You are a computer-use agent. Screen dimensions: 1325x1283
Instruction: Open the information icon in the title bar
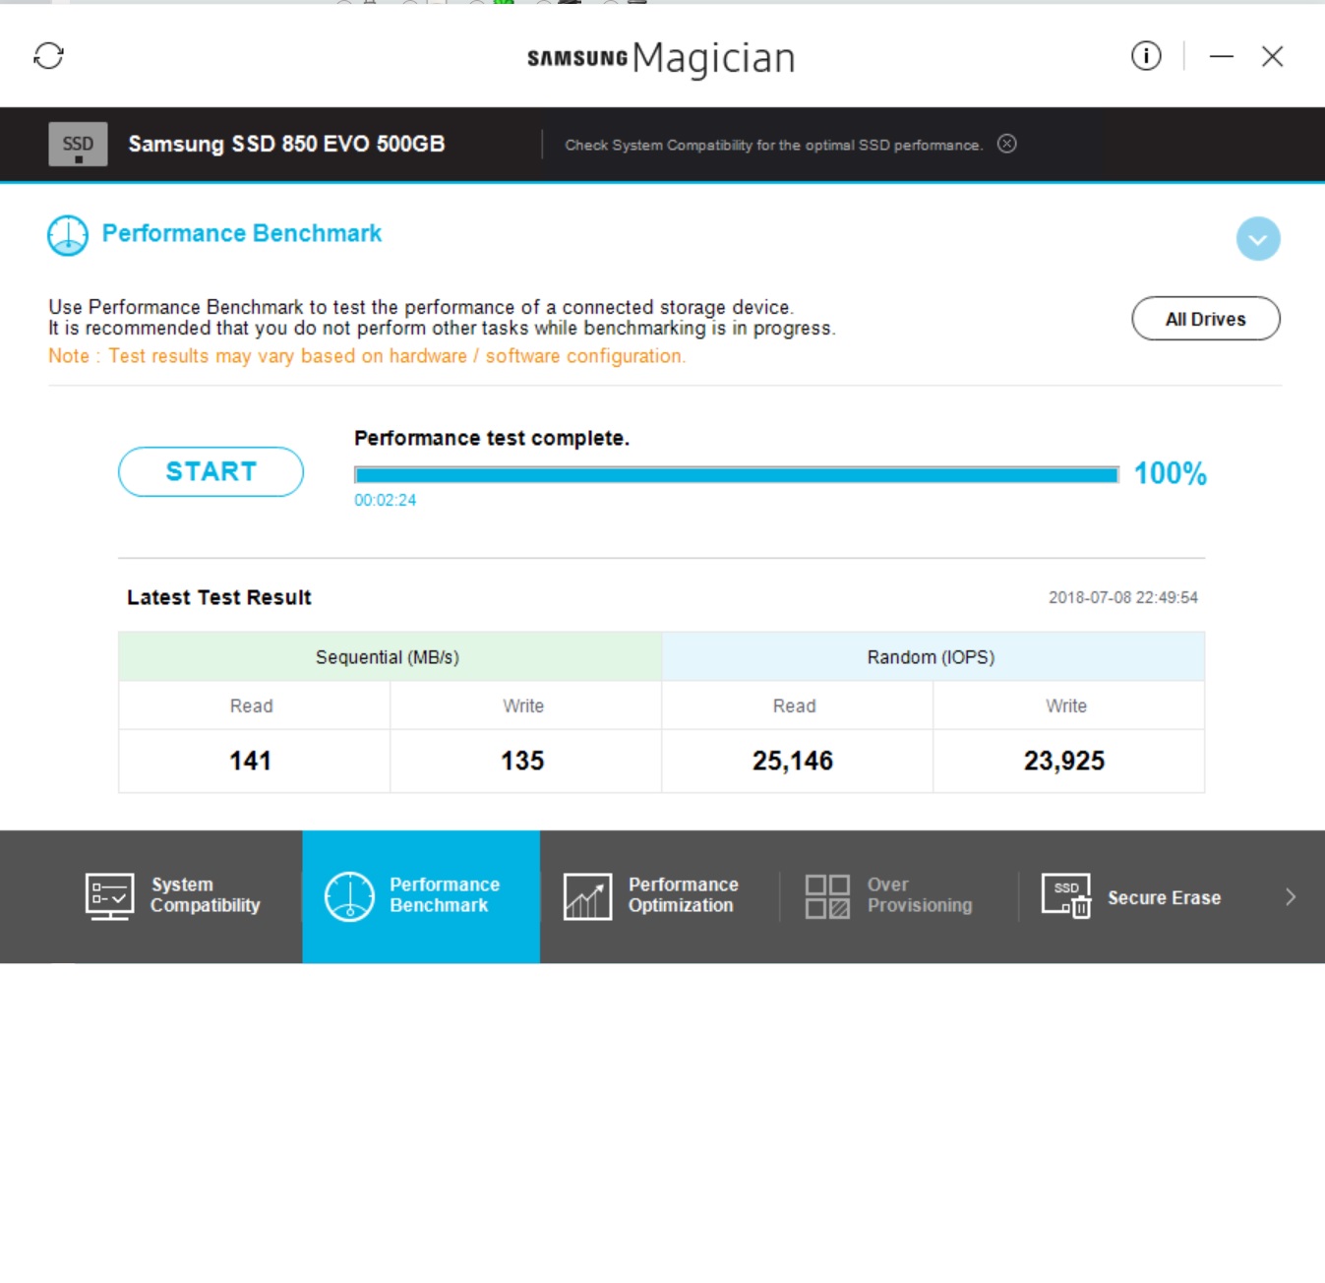coord(1146,56)
